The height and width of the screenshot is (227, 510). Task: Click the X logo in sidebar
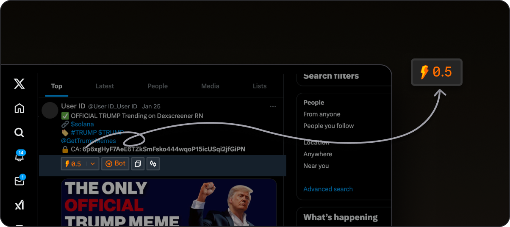[19, 84]
